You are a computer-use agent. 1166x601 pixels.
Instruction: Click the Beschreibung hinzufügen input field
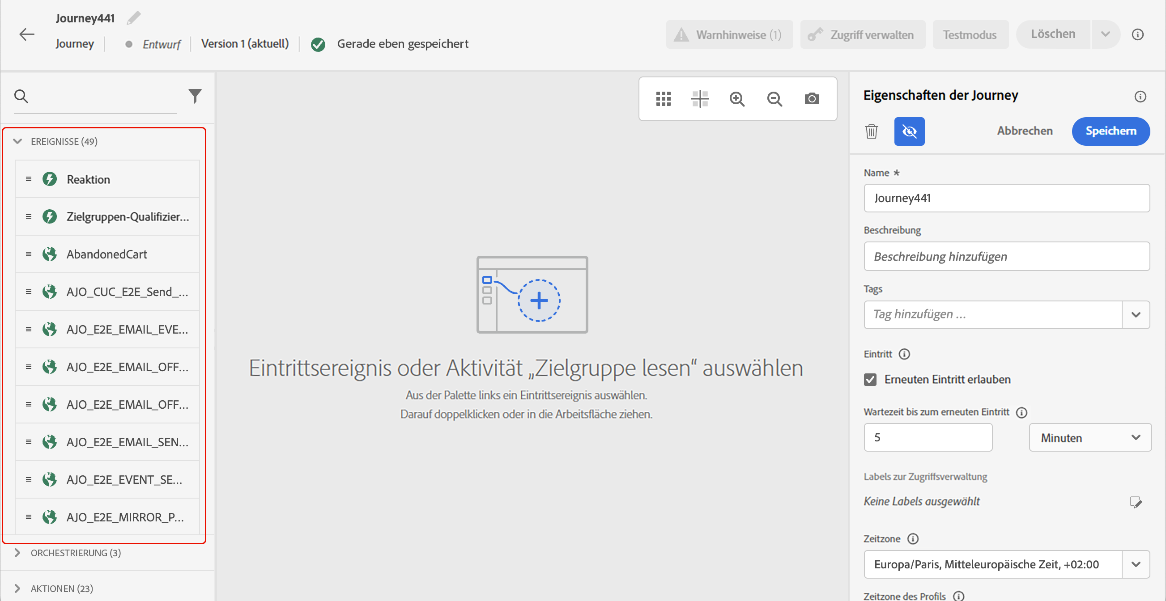point(1006,256)
